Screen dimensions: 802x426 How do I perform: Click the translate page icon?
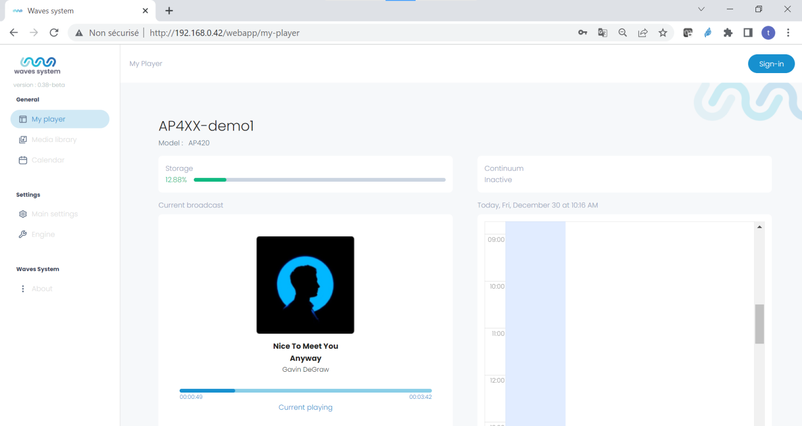(603, 33)
